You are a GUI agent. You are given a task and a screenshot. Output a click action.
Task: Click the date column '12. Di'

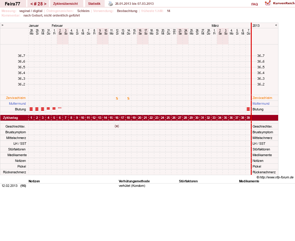117,32
